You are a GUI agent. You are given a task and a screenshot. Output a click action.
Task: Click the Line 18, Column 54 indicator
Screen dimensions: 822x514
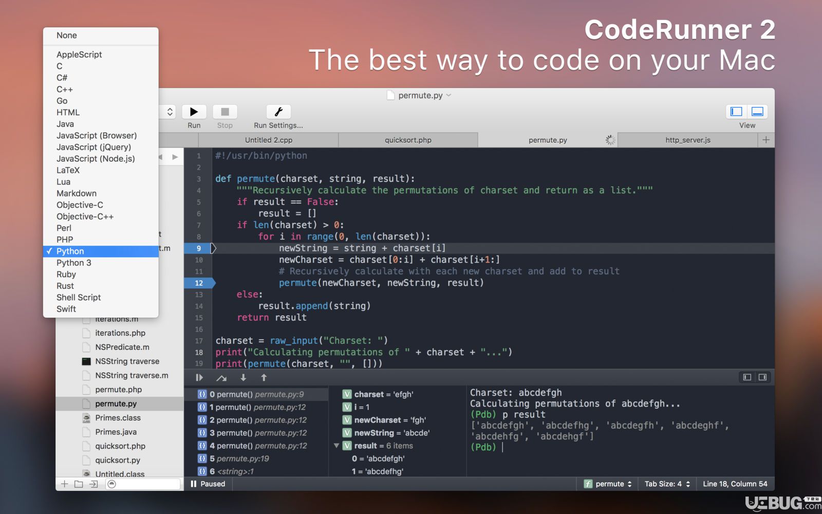pyautogui.click(x=735, y=484)
